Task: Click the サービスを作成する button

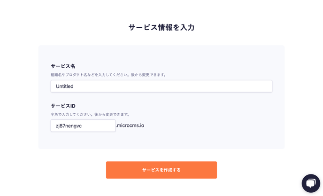Action: (x=161, y=170)
